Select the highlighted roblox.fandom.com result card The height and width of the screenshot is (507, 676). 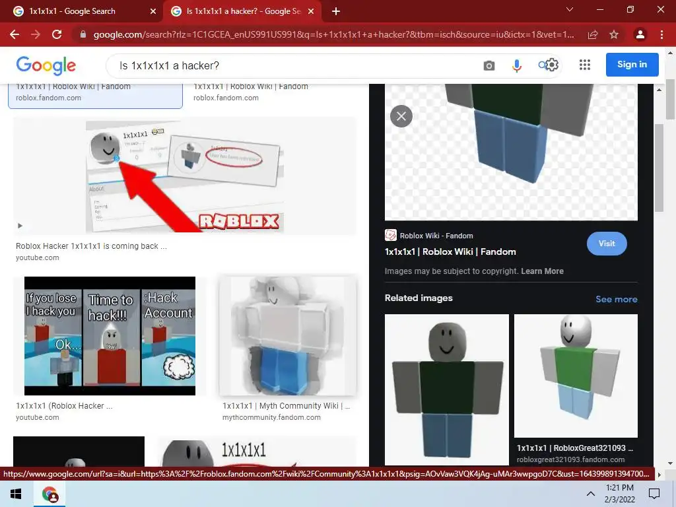[x=95, y=96]
